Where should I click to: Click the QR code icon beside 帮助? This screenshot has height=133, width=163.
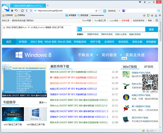[x=157, y=20]
